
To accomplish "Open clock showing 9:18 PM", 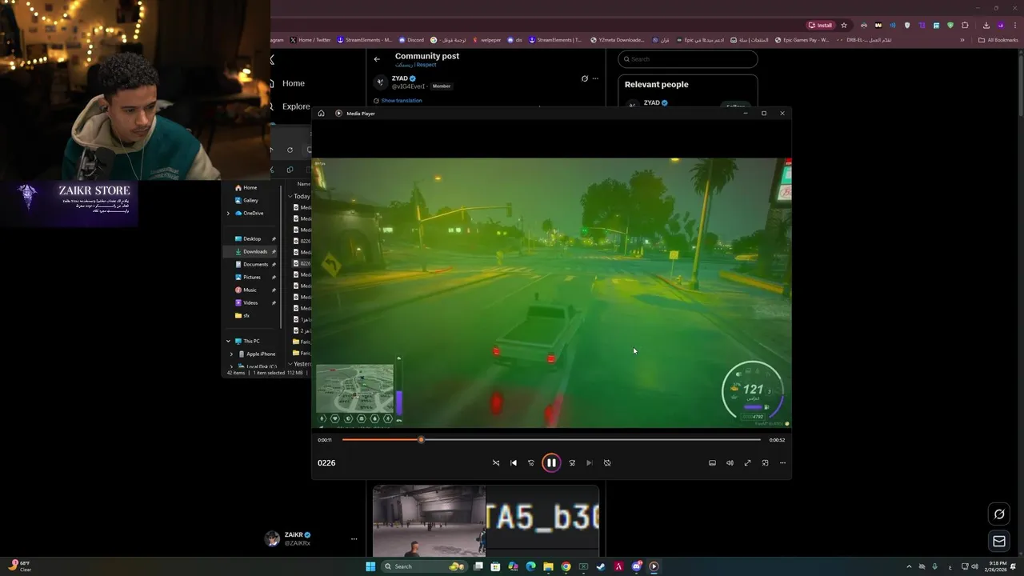I will 996,566.
